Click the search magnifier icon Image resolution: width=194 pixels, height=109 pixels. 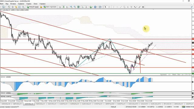(x=192, y=7)
